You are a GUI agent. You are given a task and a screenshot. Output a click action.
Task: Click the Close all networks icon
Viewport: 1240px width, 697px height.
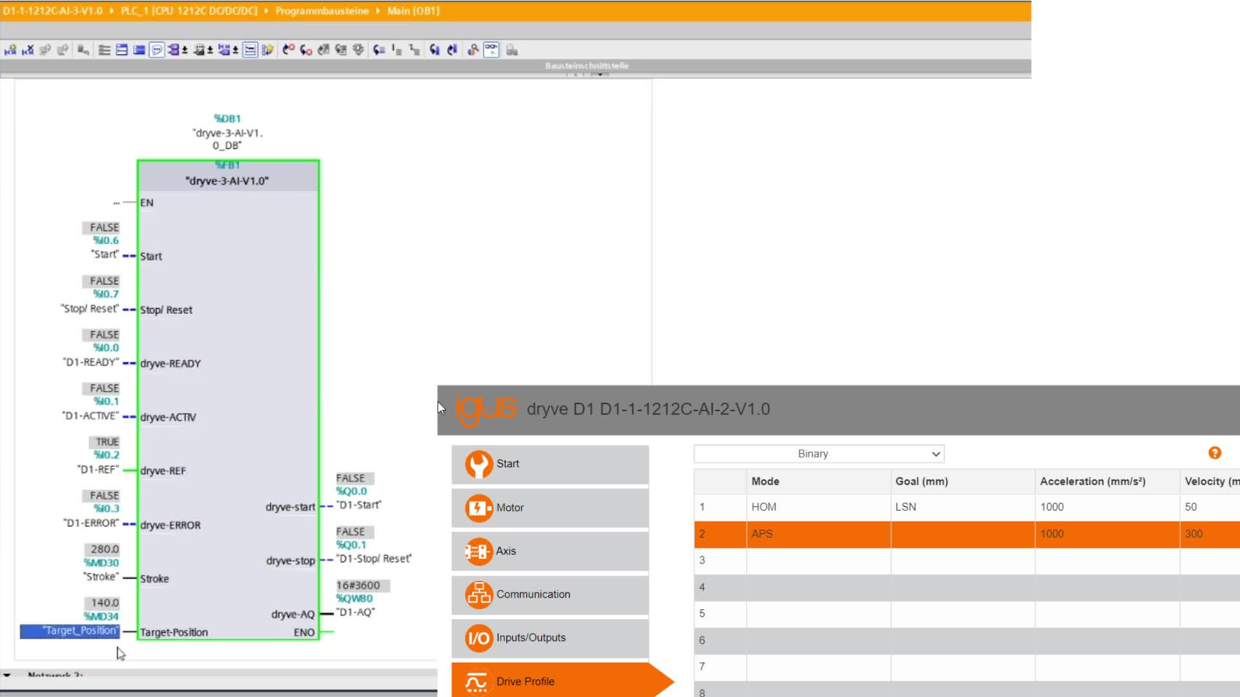[x=121, y=50]
